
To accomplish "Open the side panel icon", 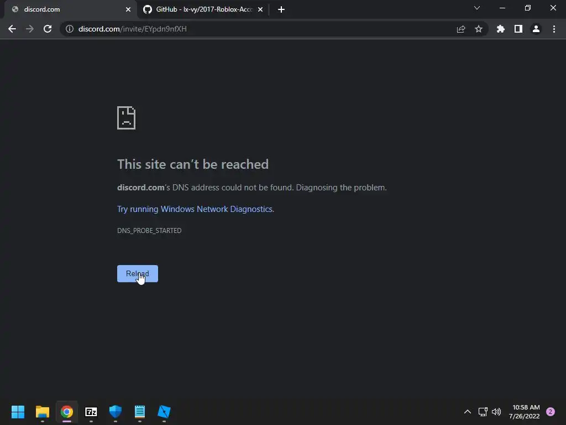I will 518,29.
